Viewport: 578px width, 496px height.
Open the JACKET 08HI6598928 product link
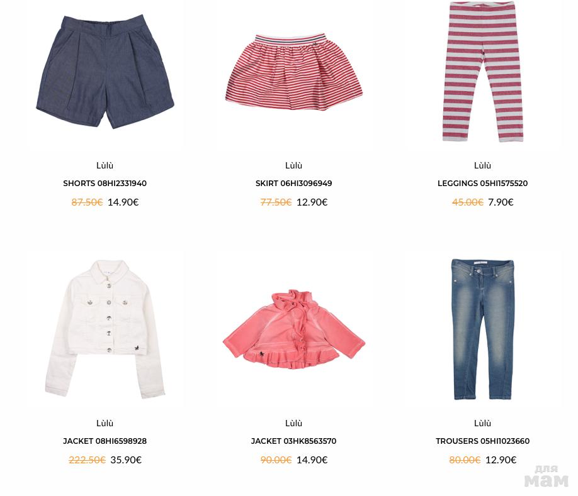click(x=105, y=441)
